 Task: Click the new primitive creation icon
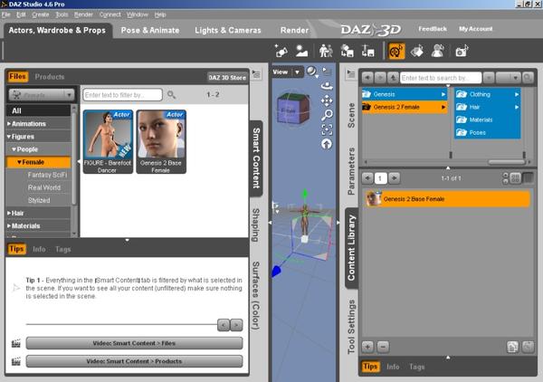[x=281, y=51]
